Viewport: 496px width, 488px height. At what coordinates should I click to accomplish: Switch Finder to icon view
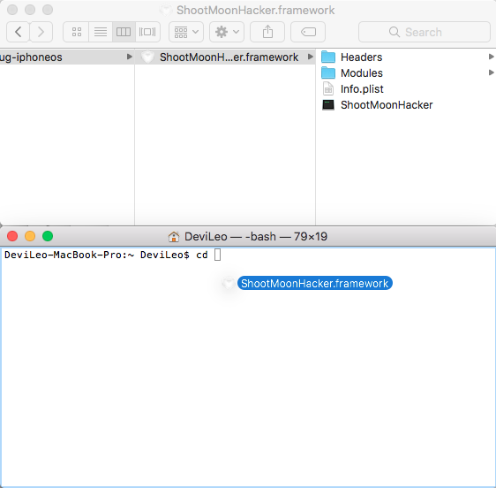tap(76, 32)
